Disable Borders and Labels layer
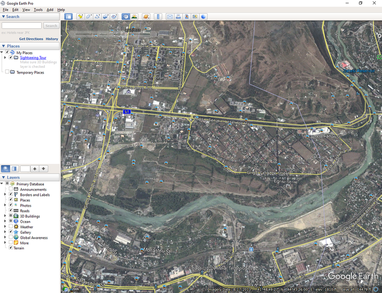This screenshot has height=293, width=382. (11, 194)
